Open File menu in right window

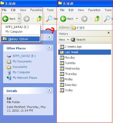pos(62,10)
